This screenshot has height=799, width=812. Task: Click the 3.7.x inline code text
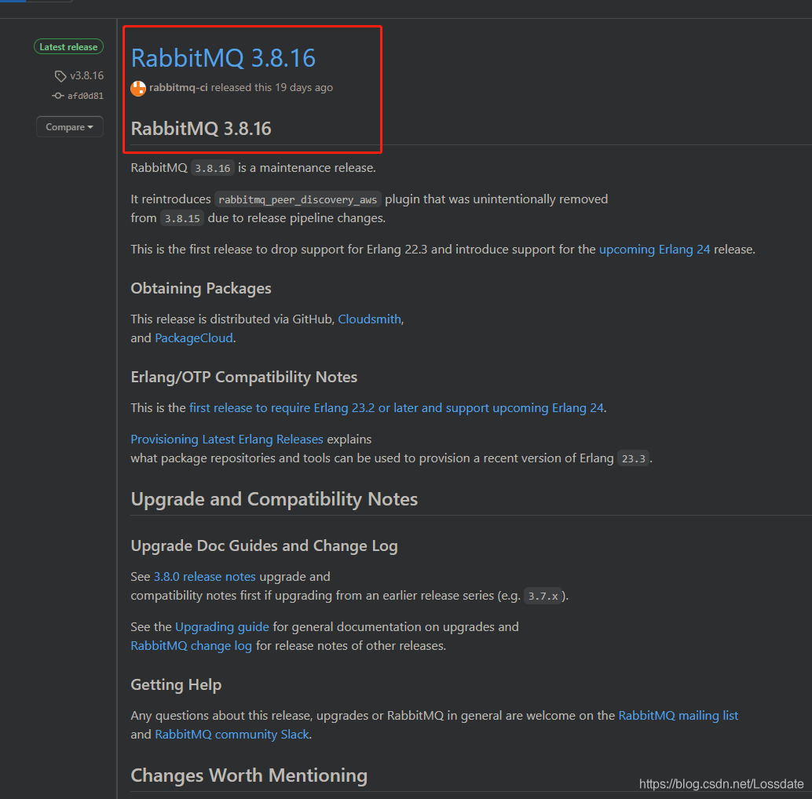click(x=543, y=597)
